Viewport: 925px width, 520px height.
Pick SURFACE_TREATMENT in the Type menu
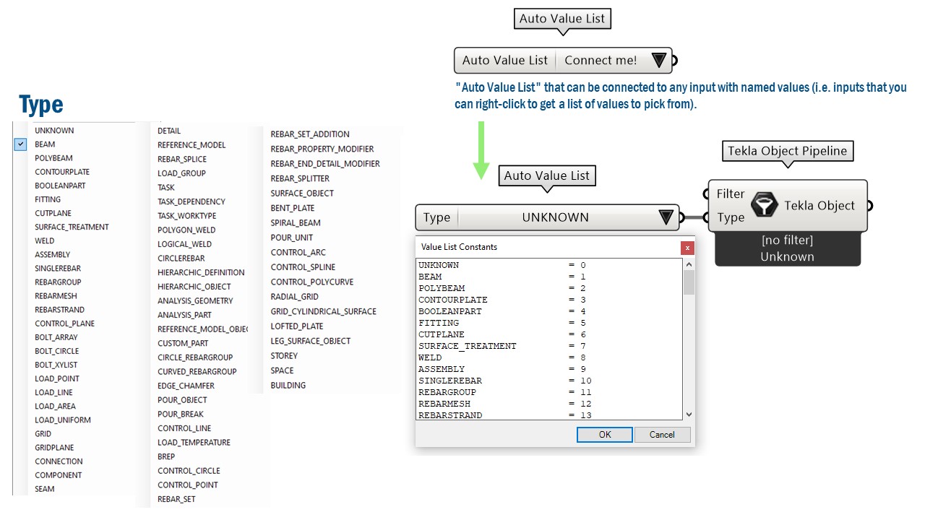[72, 227]
